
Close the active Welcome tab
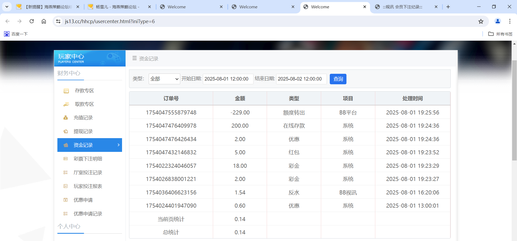click(365, 7)
